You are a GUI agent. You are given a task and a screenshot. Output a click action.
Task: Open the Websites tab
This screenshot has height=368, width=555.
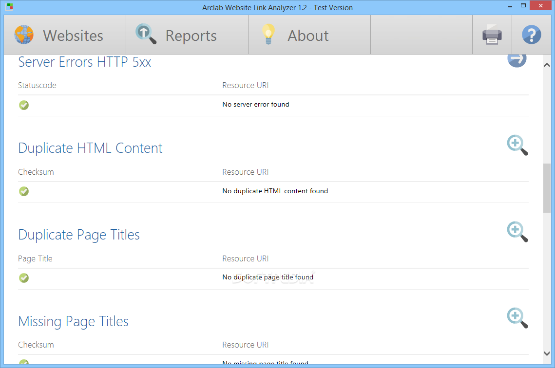click(x=65, y=35)
